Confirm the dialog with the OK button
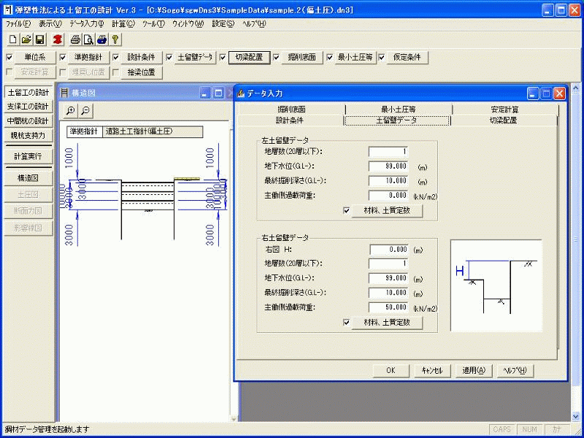Viewport: 584px width, 438px height. pyautogui.click(x=391, y=370)
